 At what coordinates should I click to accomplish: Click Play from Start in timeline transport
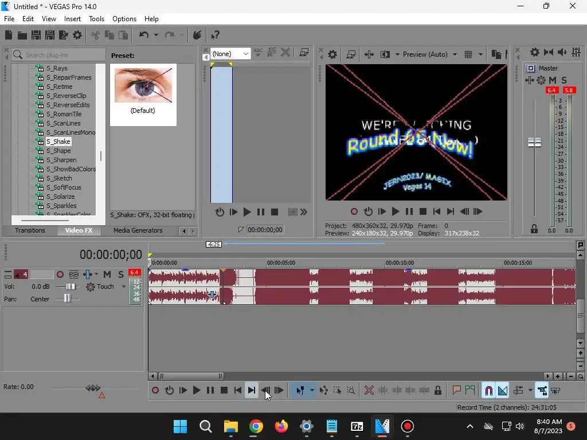183,391
